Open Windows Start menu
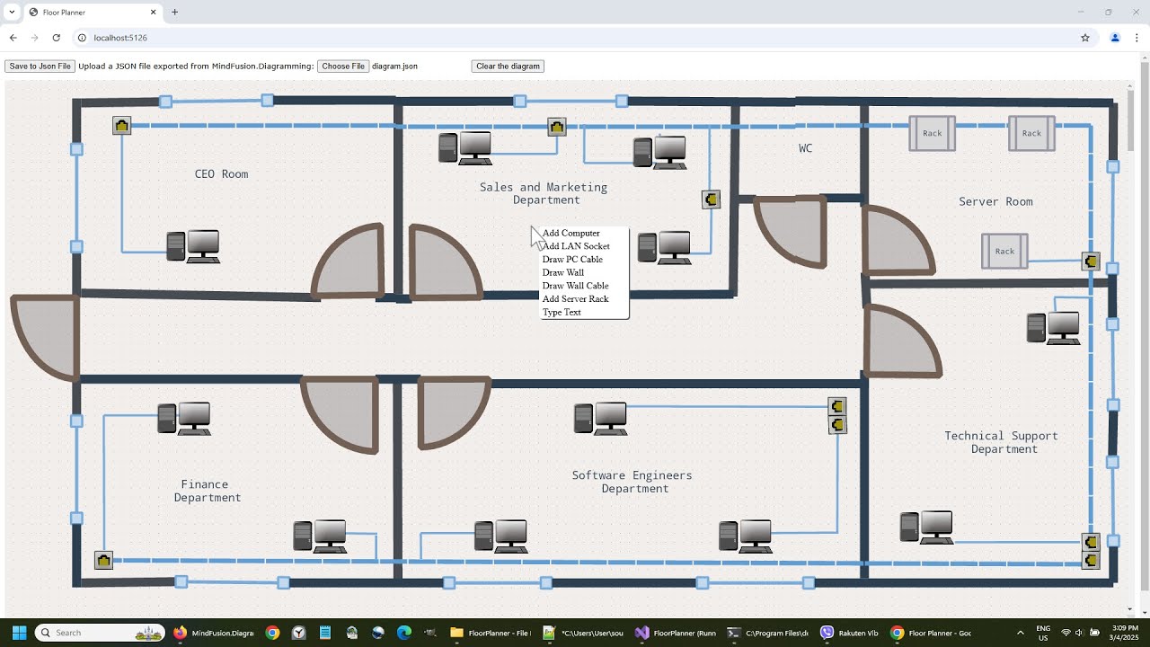 pos(19,633)
